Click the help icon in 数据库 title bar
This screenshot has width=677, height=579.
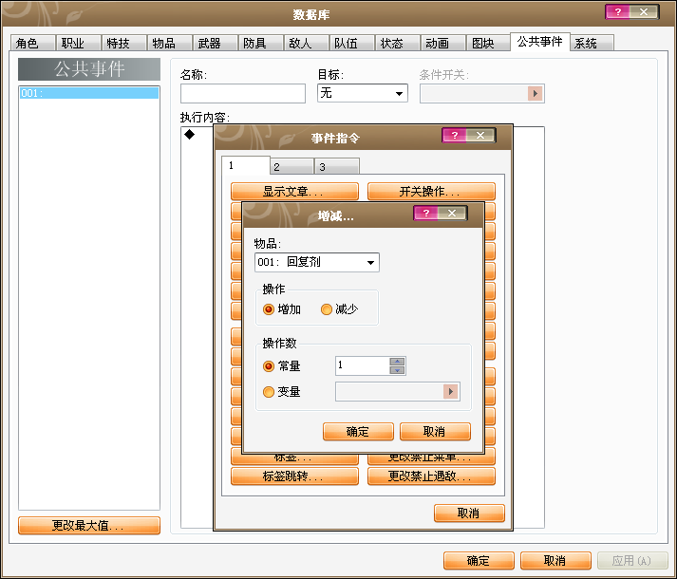point(617,11)
